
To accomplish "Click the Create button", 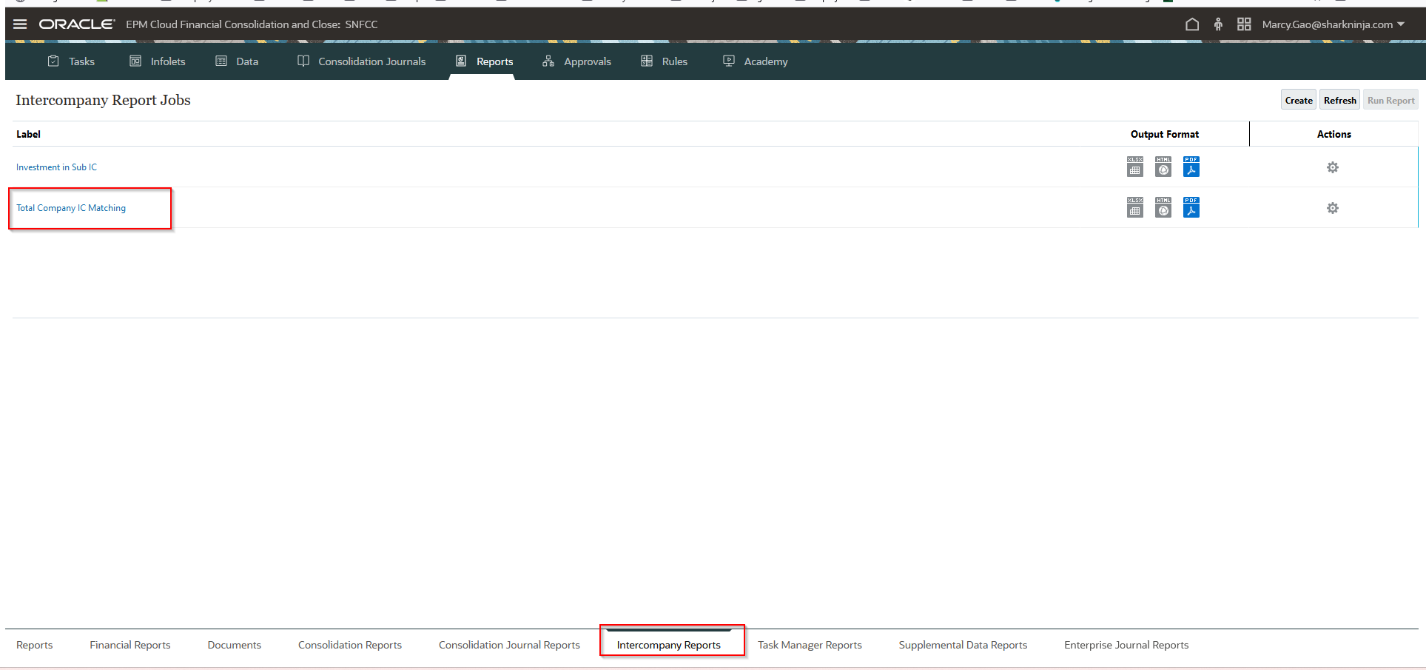I will coord(1298,99).
